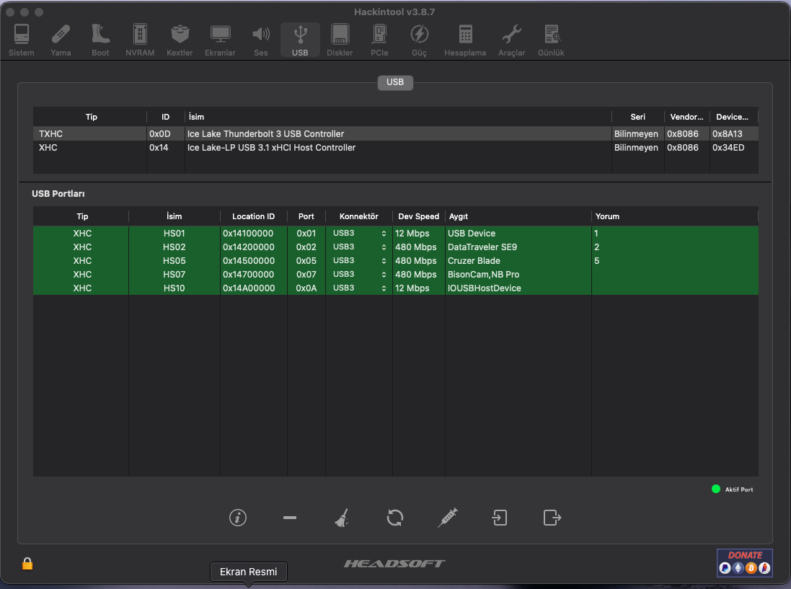Click the syringe inject icon
The width and height of the screenshot is (791, 589).
[448, 518]
